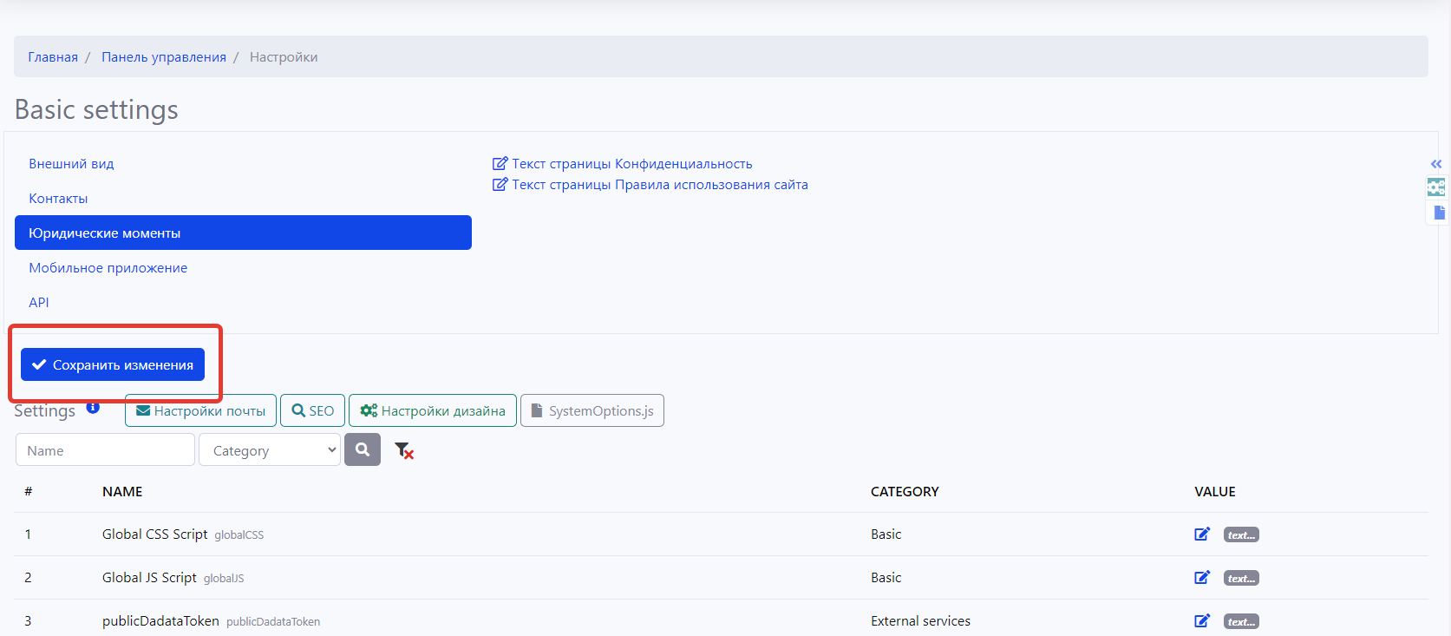Click the Настройки дизайна button
Image resolution: width=1451 pixels, height=636 pixels.
tap(432, 410)
